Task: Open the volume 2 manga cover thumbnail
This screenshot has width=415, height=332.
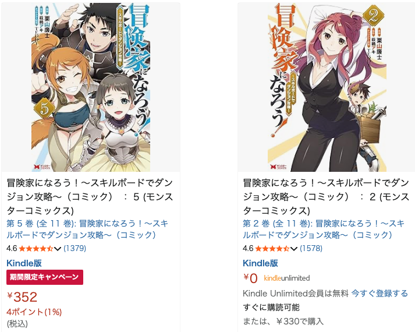Action: point(327,87)
